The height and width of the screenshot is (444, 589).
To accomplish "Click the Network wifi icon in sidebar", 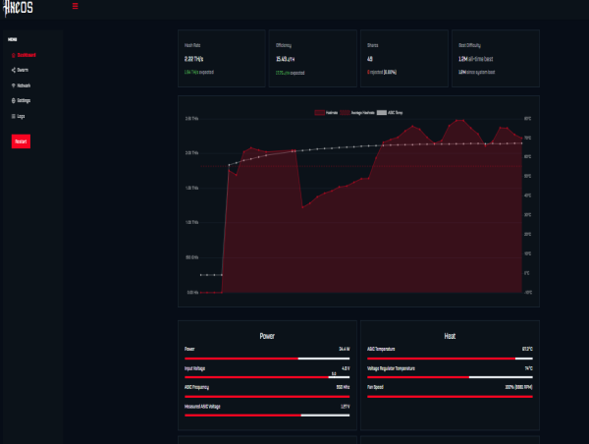I will tap(13, 85).
